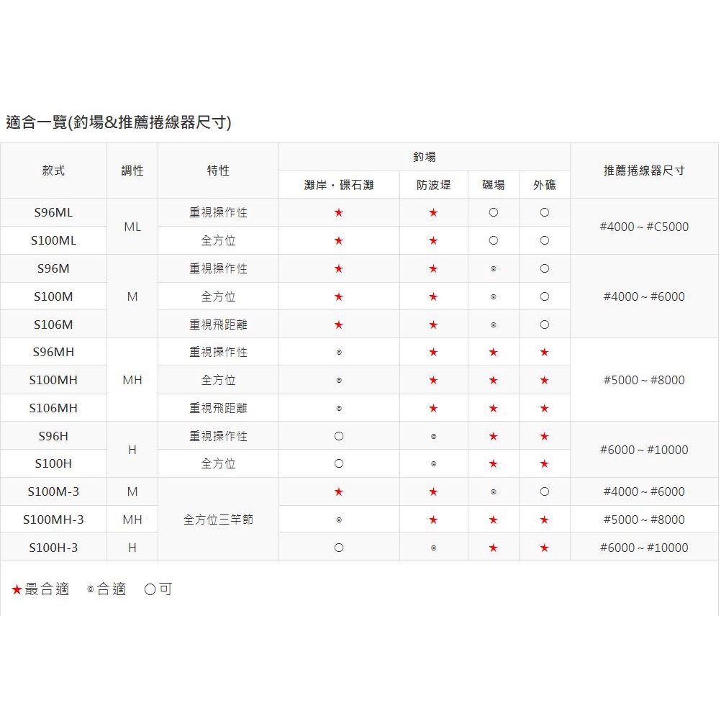Select the S100M-3 model name cell
The height and width of the screenshot is (721, 721).
coord(54,492)
